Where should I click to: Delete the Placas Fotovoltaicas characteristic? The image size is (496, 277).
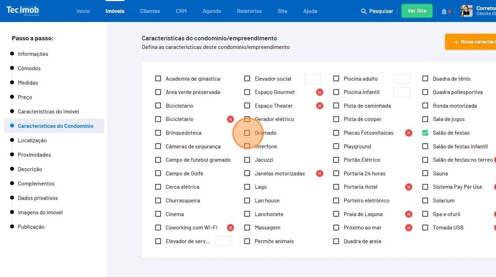coord(408,133)
